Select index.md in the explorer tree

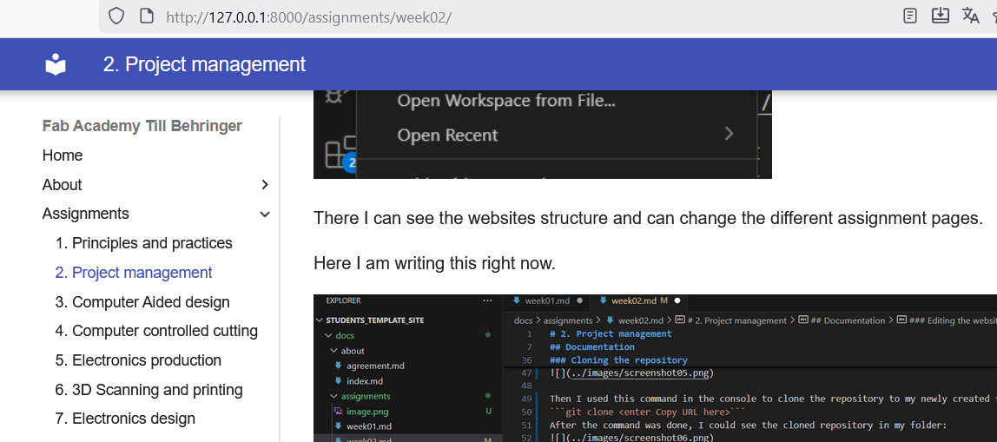click(365, 381)
